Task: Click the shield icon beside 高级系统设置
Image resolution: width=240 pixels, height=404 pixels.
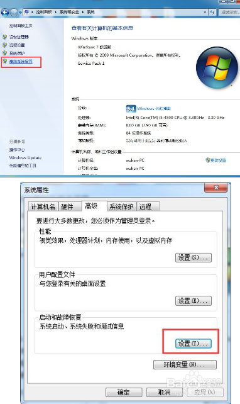Action: pyautogui.click(x=4, y=61)
